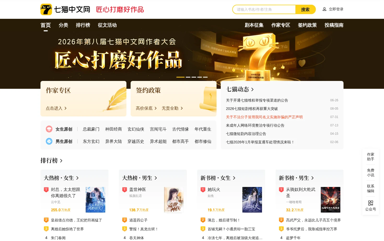Open book 首辅无嗣？小通房却一胎三宝
The image size is (384, 241).
click(x=231, y=229)
